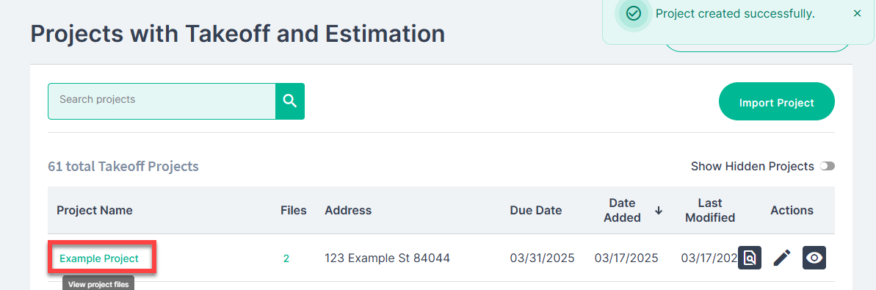Toggle the eye icon to hide Example Project
The image size is (876, 290).
click(814, 258)
